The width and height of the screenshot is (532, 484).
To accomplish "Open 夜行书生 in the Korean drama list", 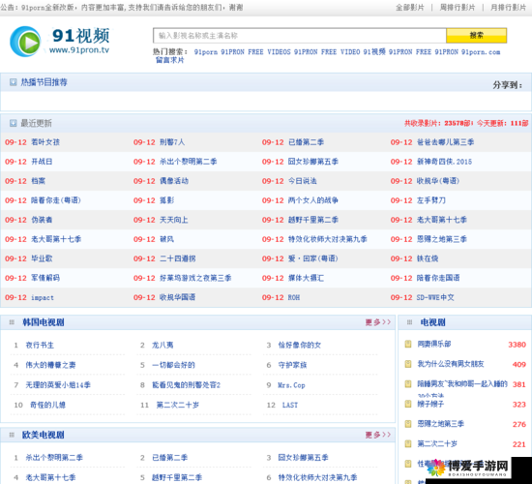I will pos(40,345).
